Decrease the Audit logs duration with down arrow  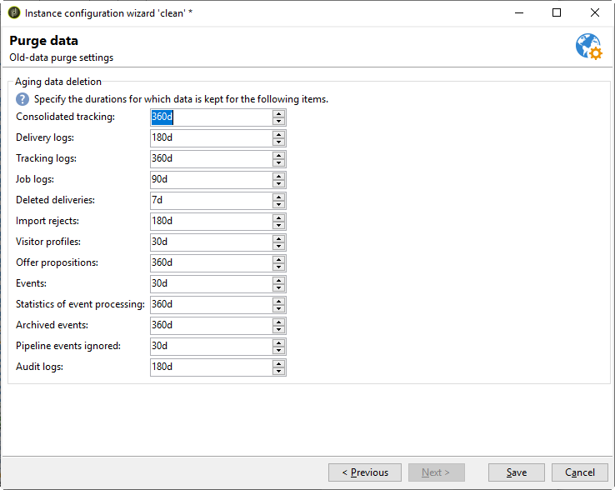tap(278, 371)
